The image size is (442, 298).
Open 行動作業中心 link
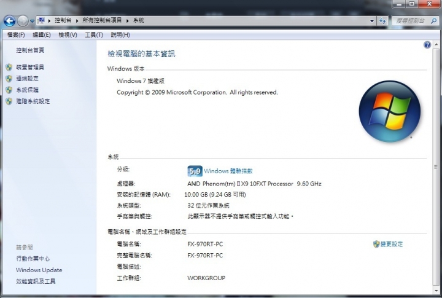33,259
